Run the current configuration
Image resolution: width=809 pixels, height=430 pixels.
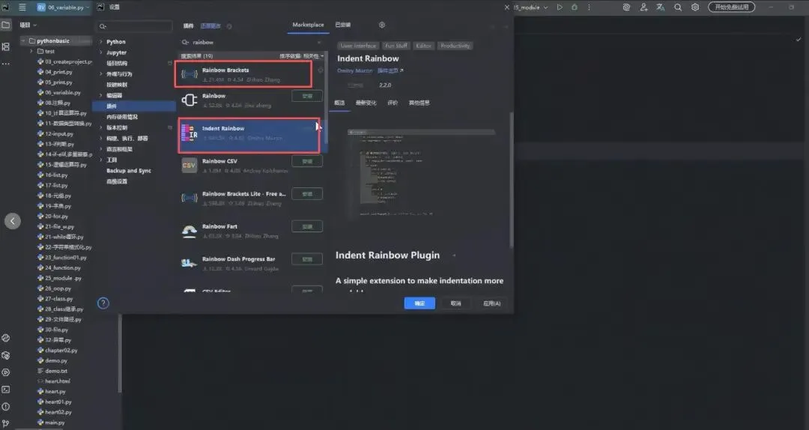tap(560, 7)
